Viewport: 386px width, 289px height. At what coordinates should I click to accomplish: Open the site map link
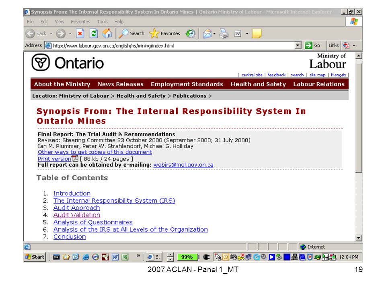point(317,75)
